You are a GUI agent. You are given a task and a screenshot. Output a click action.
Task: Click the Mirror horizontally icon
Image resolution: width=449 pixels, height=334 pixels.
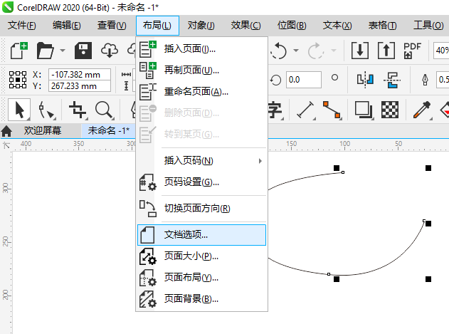pyautogui.click(x=365, y=80)
